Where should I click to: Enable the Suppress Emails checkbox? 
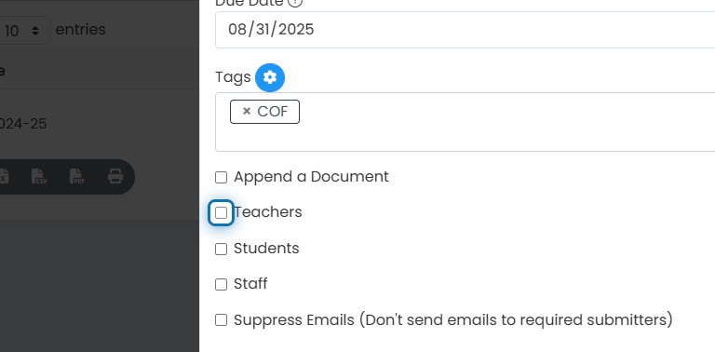pos(222,320)
